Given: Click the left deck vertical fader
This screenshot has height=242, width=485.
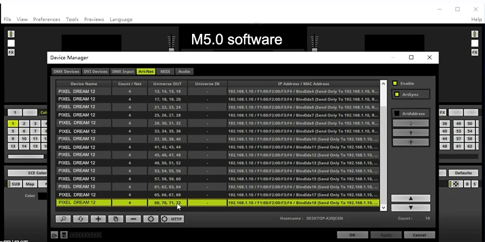Looking at the screenshot, I should (171, 43).
